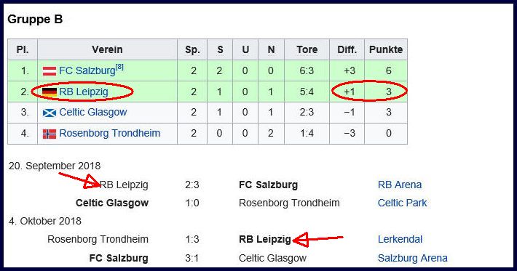
Task: Open the RB Arena stadium link
Action: (400, 185)
